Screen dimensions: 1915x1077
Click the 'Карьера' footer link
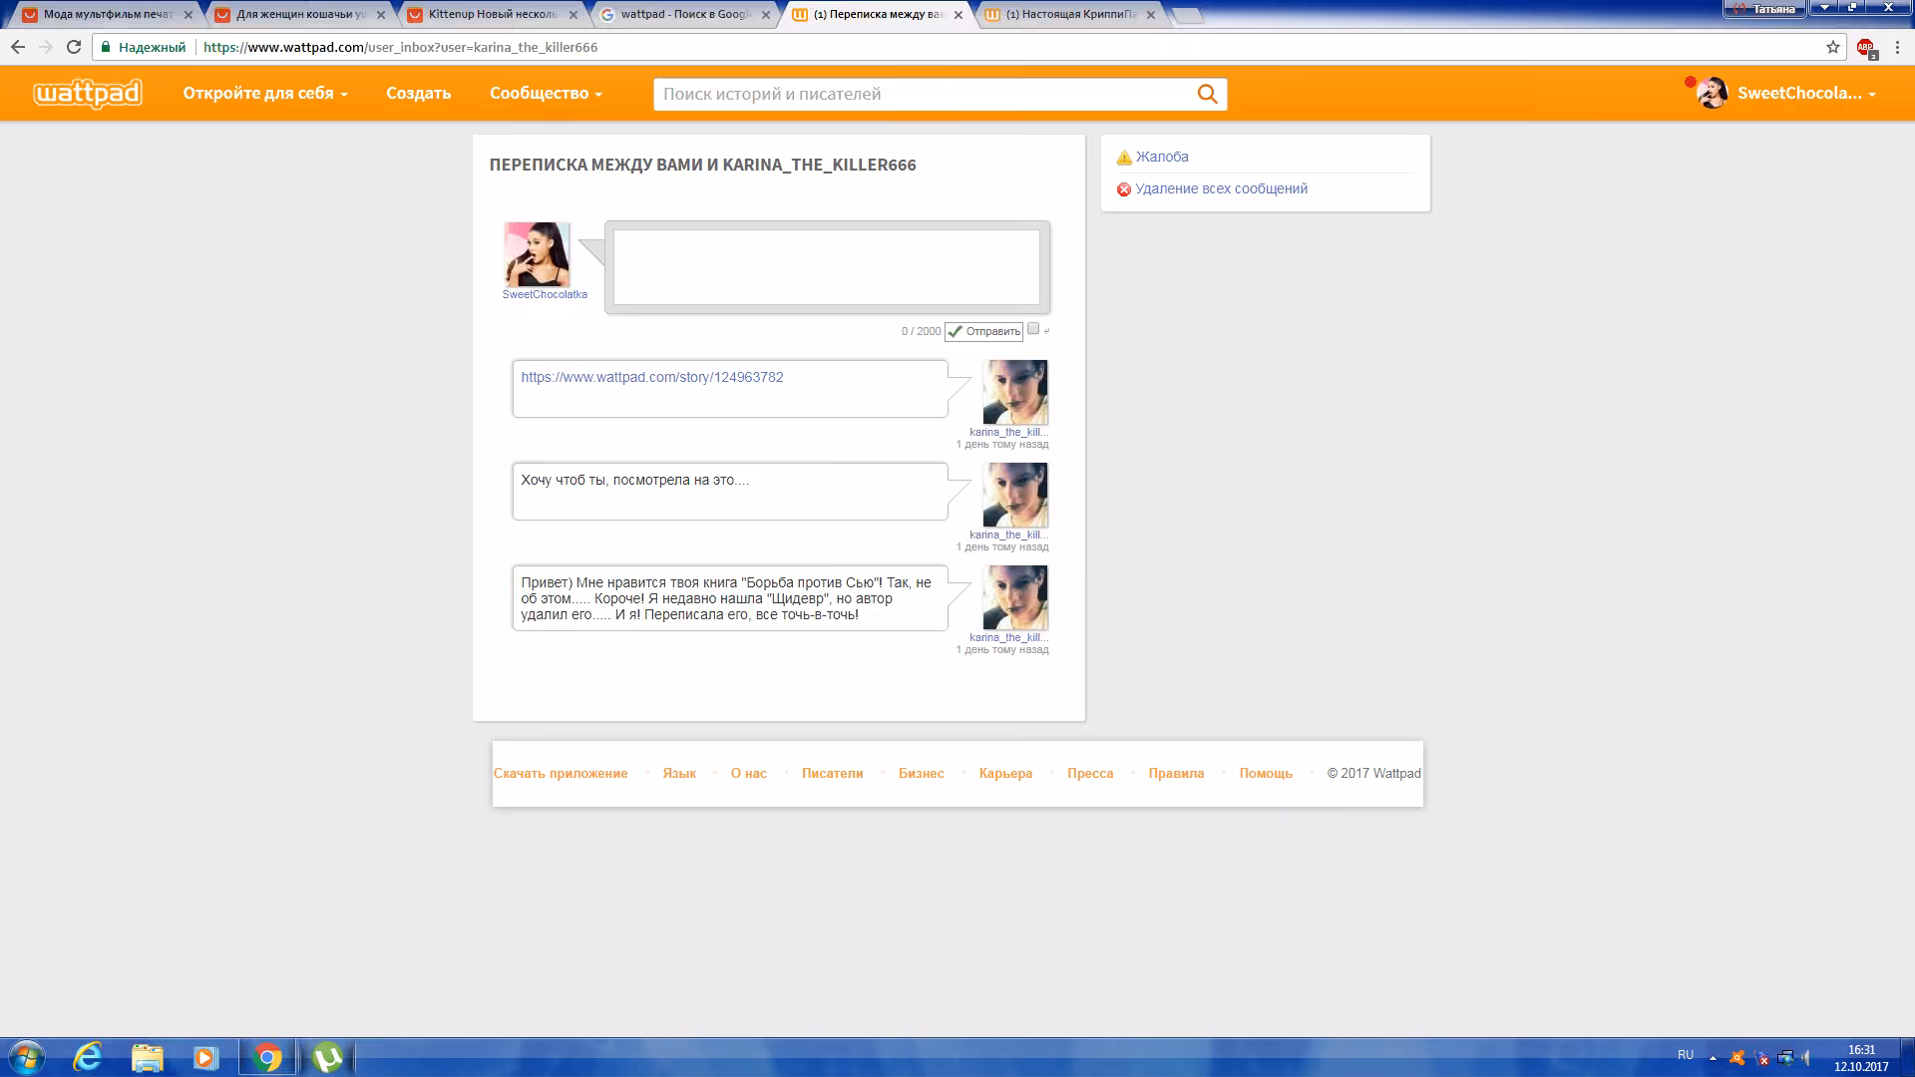(1006, 774)
